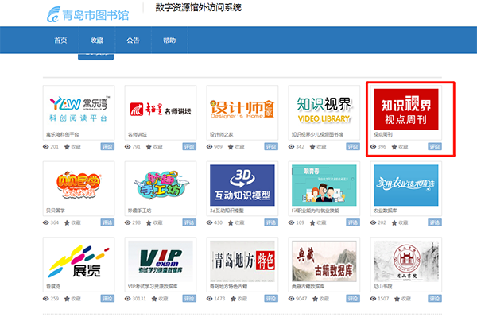The width and height of the screenshot is (477, 317).
Task: Click the eye icon beside 1507 views
Action: point(374,299)
